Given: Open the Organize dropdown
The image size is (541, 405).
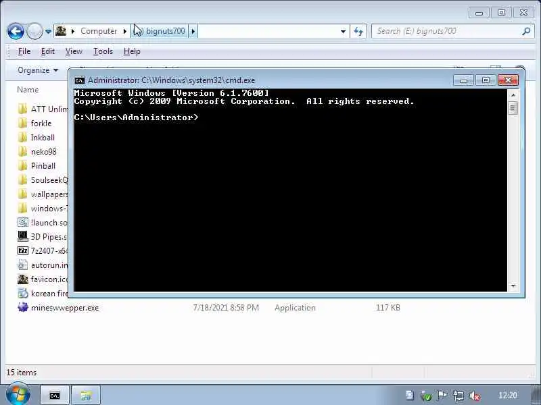Looking at the screenshot, I should 38,70.
